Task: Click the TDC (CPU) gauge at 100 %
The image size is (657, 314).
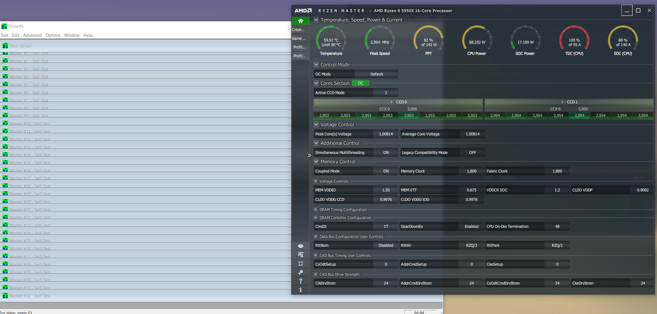Action: (x=574, y=41)
